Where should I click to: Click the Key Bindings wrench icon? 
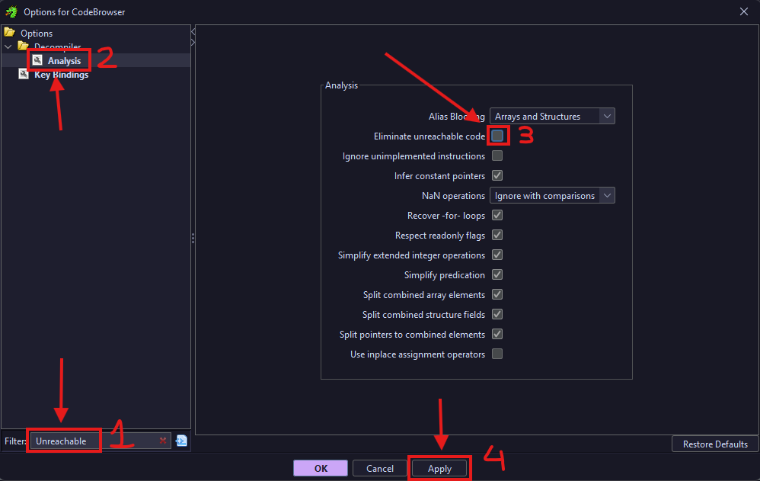pos(24,75)
